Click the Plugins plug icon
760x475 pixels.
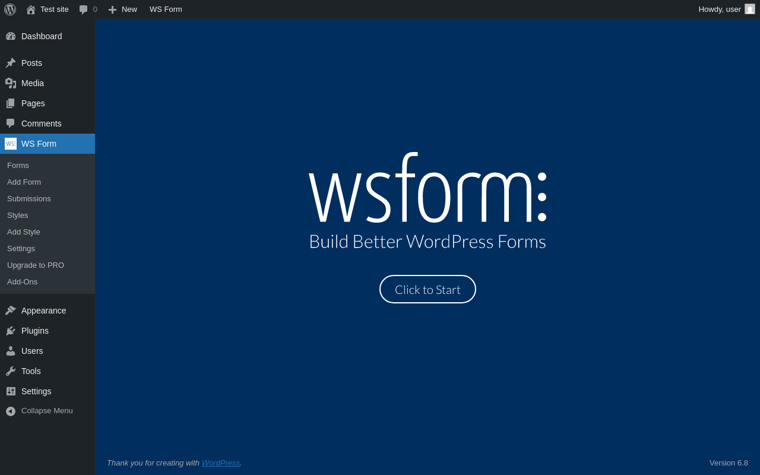(11, 331)
